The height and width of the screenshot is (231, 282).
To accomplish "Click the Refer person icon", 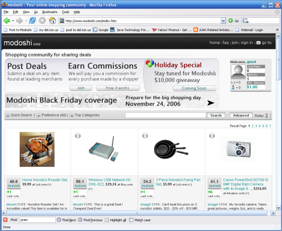I will coord(267,116).
